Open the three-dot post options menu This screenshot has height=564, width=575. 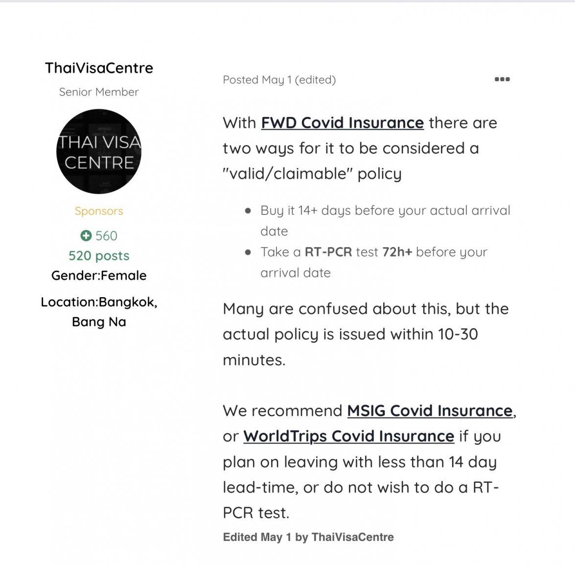tap(502, 79)
